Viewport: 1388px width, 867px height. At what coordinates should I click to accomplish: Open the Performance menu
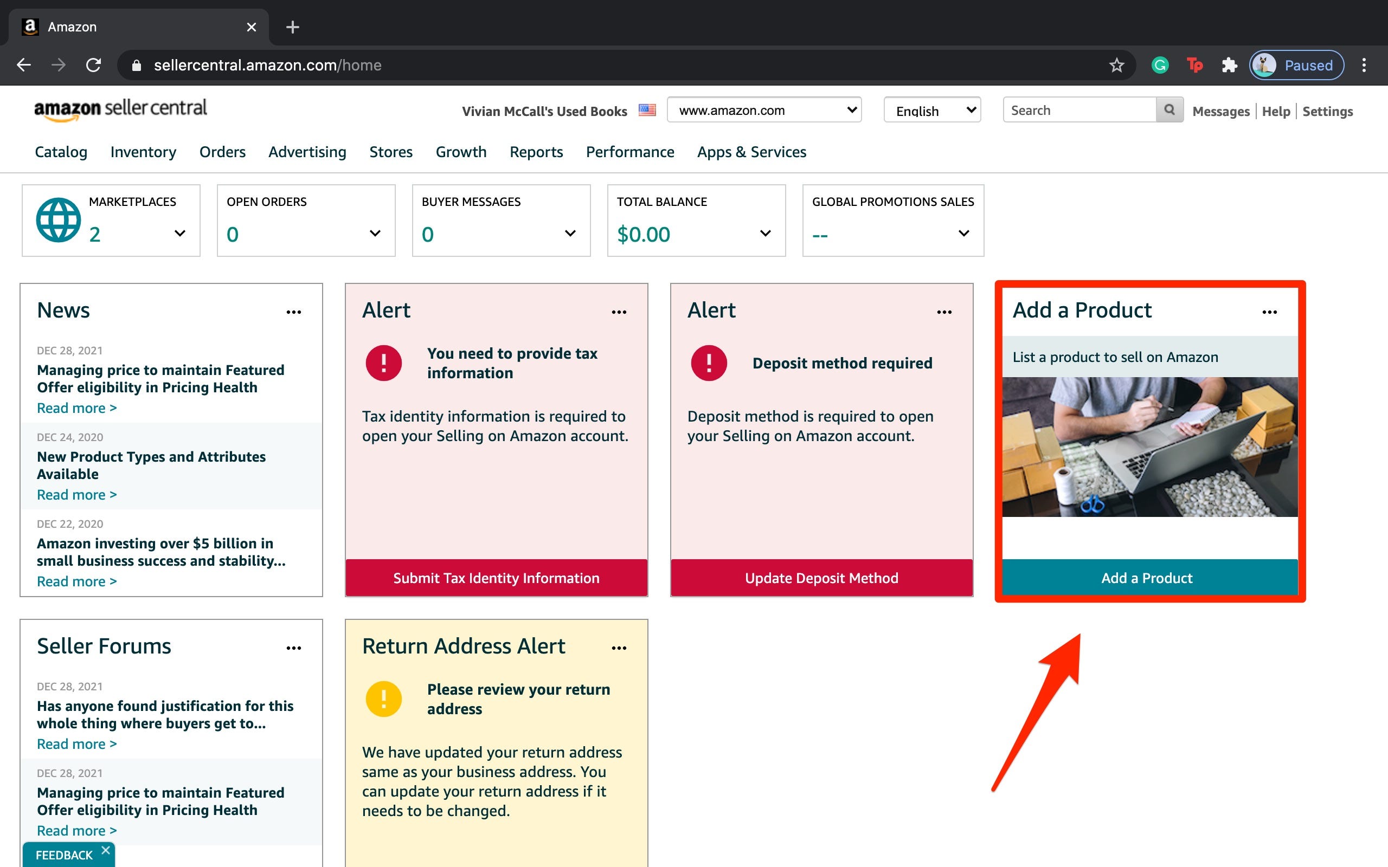pos(630,152)
